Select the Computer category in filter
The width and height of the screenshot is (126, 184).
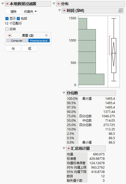(x=17, y=40)
